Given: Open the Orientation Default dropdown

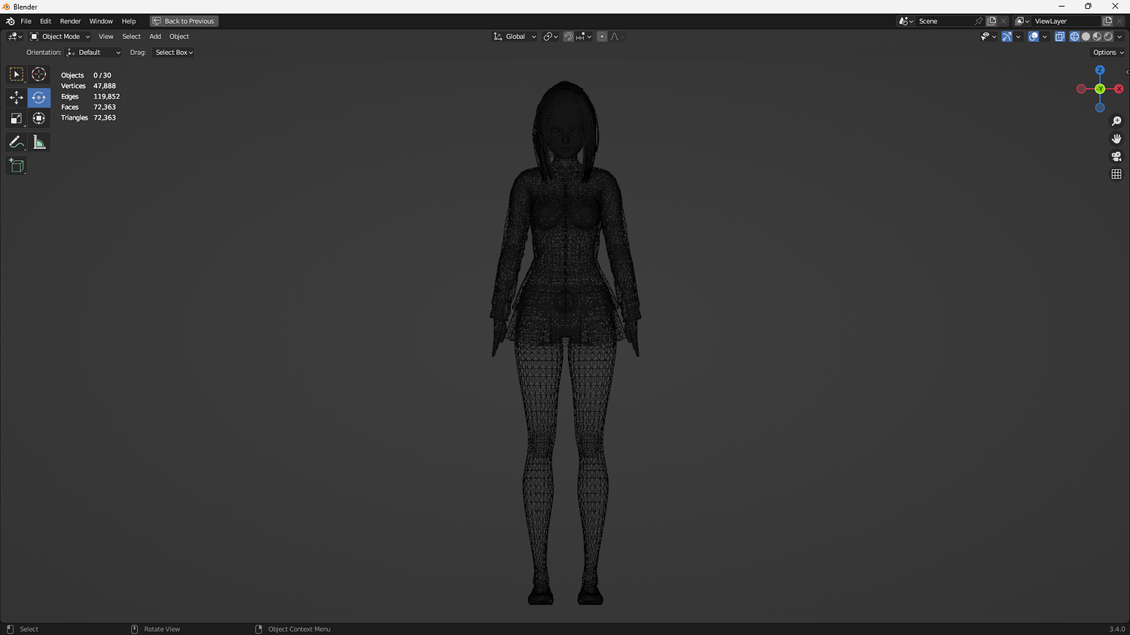Looking at the screenshot, I should tap(93, 53).
